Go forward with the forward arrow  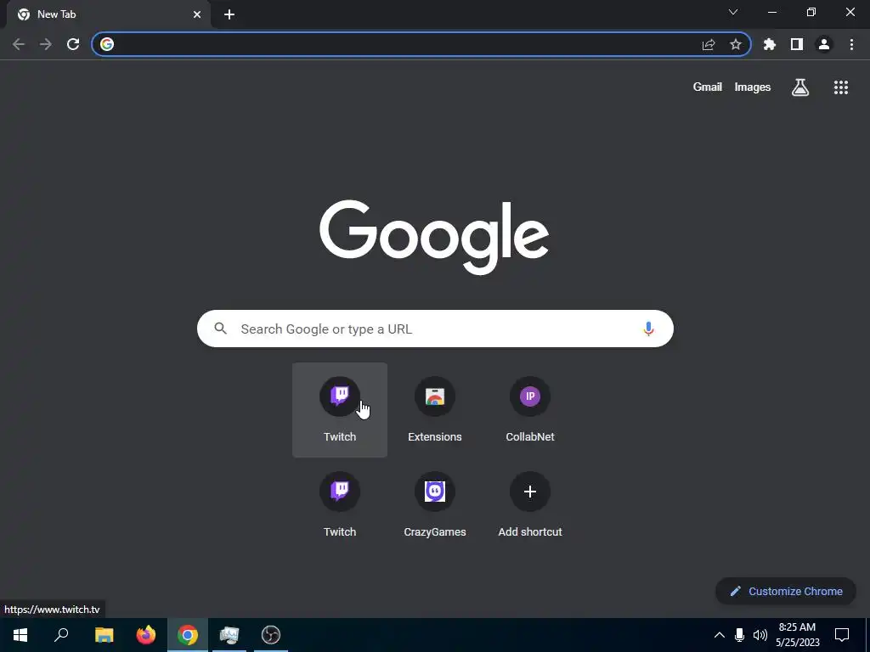click(46, 44)
